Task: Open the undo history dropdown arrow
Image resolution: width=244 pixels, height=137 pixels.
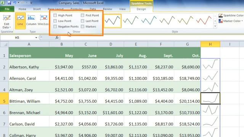Action: pyautogui.click(x=18, y=3)
